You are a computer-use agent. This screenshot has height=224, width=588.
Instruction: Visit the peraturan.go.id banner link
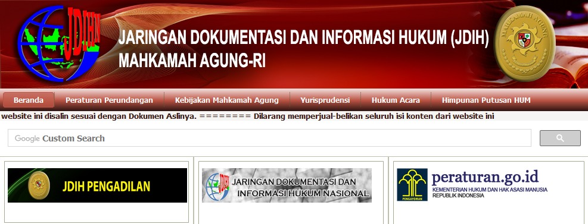click(x=472, y=185)
